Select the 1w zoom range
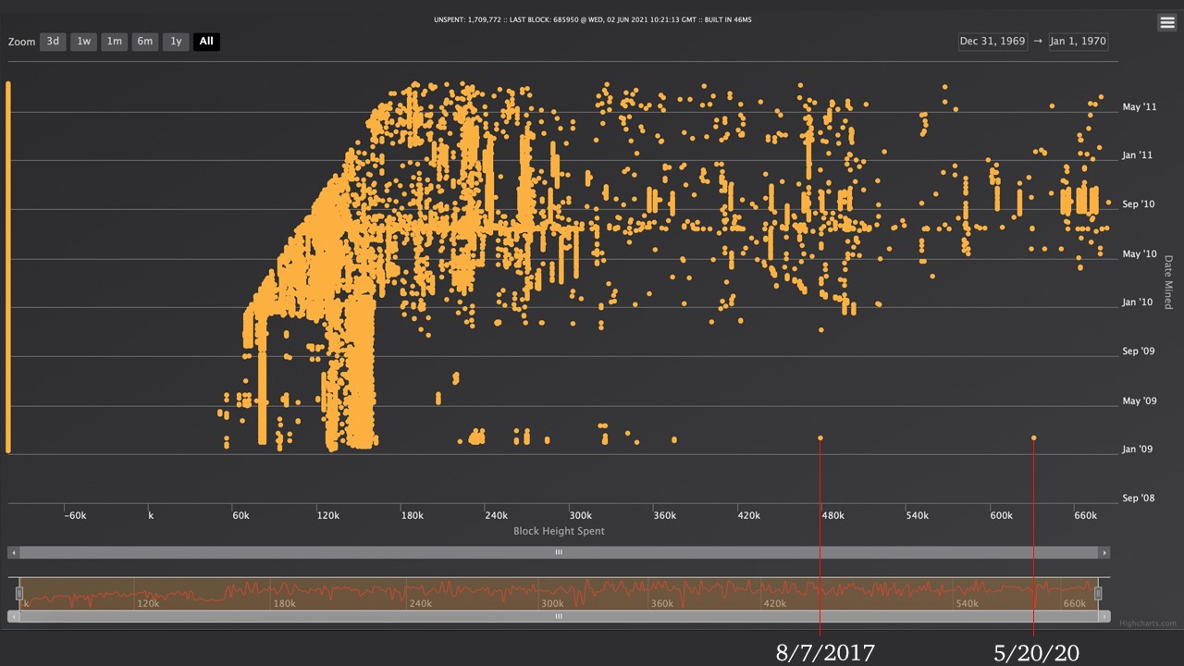 [x=83, y=41]
